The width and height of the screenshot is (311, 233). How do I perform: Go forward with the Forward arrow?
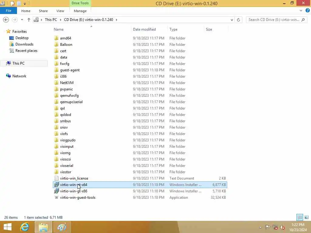pyautogui.click(x=15, y=20)
